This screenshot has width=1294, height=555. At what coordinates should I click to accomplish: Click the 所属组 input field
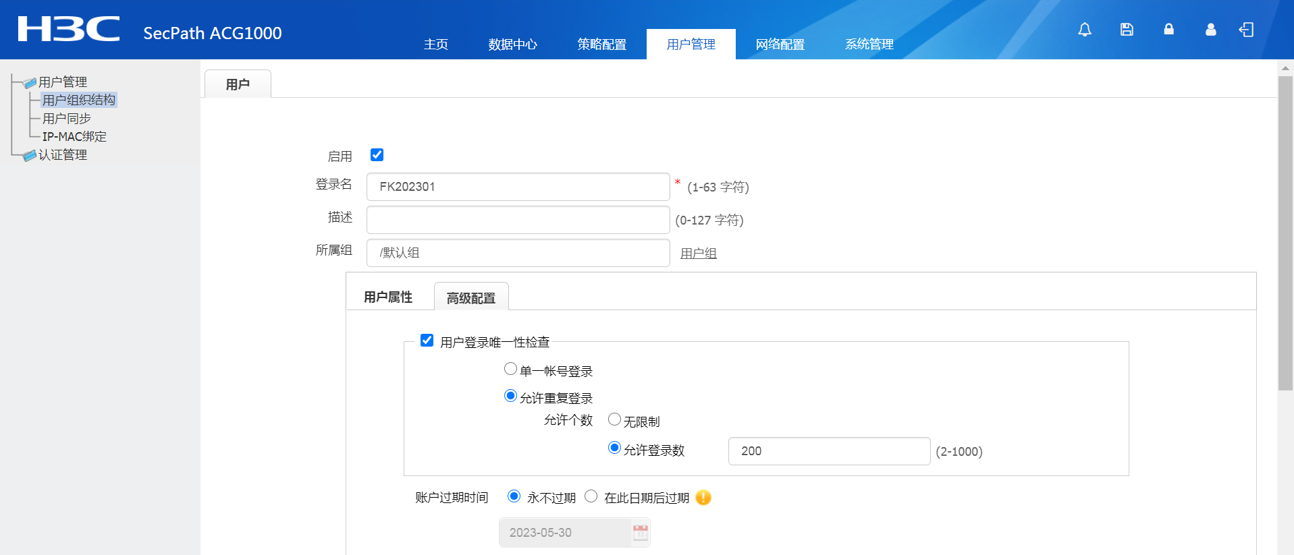click(518, 253)
